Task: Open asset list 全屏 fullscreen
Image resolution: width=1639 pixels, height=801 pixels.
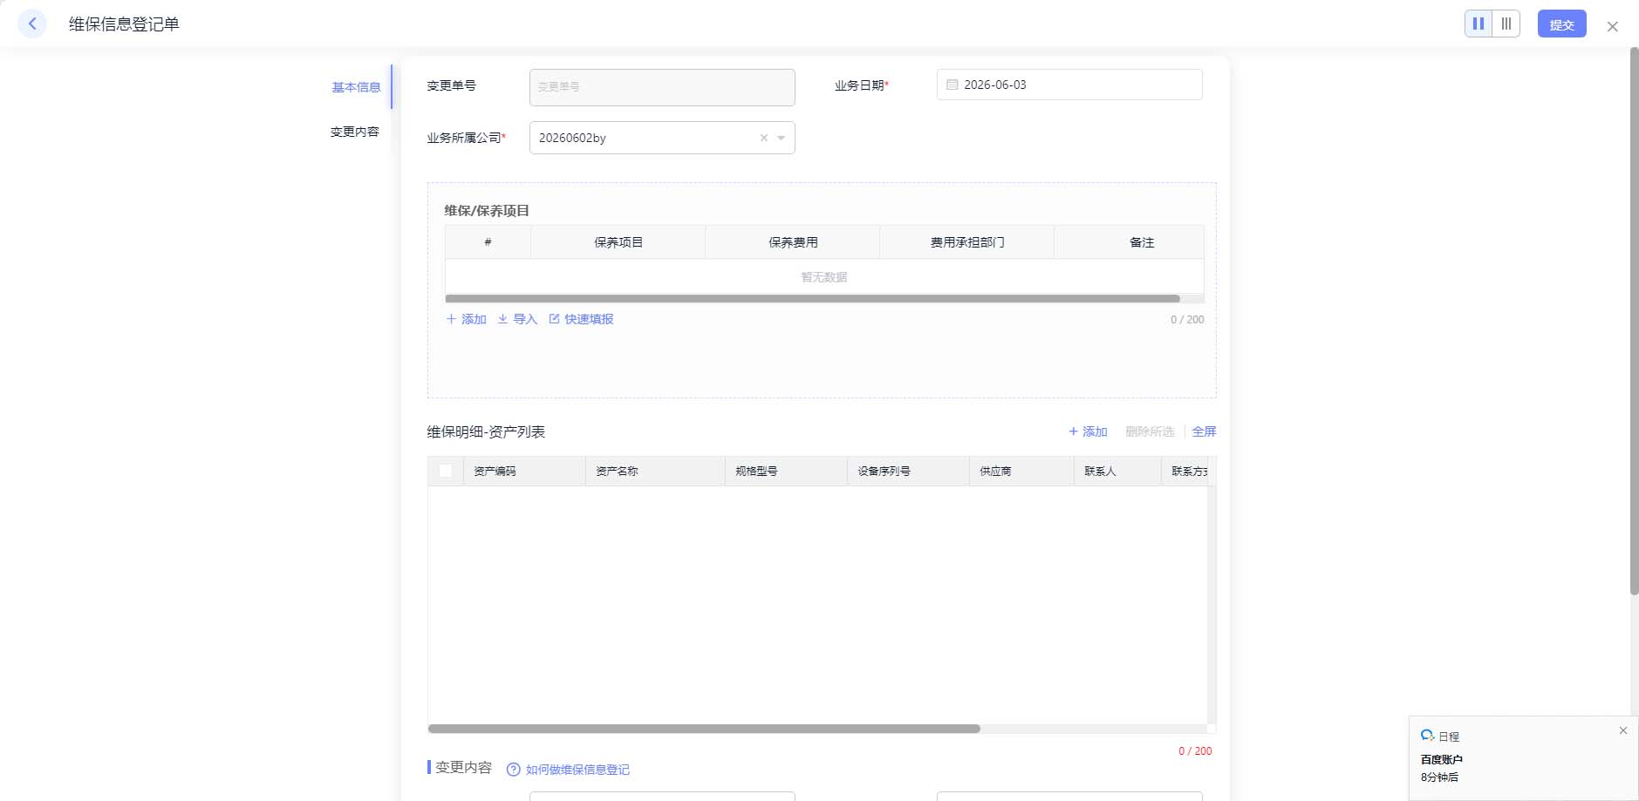Action: tap(1204, 431)
